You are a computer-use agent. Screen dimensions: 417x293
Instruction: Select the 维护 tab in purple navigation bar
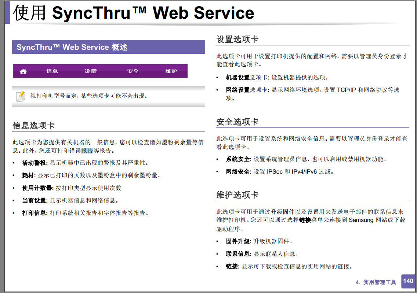coord(171,71)
